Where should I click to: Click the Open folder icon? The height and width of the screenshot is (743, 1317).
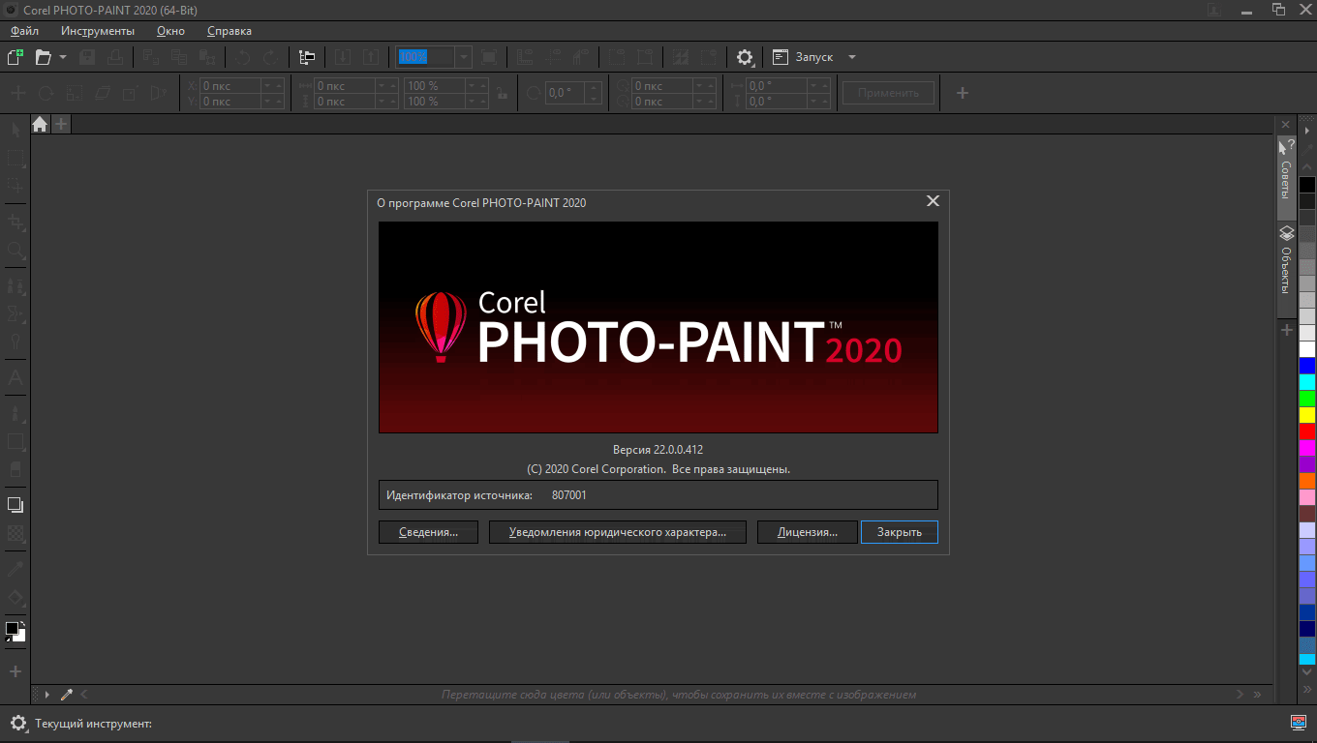43,57
